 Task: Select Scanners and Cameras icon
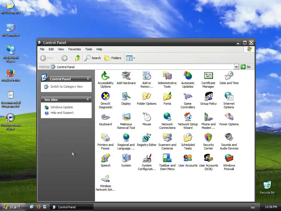pos(167,141)
